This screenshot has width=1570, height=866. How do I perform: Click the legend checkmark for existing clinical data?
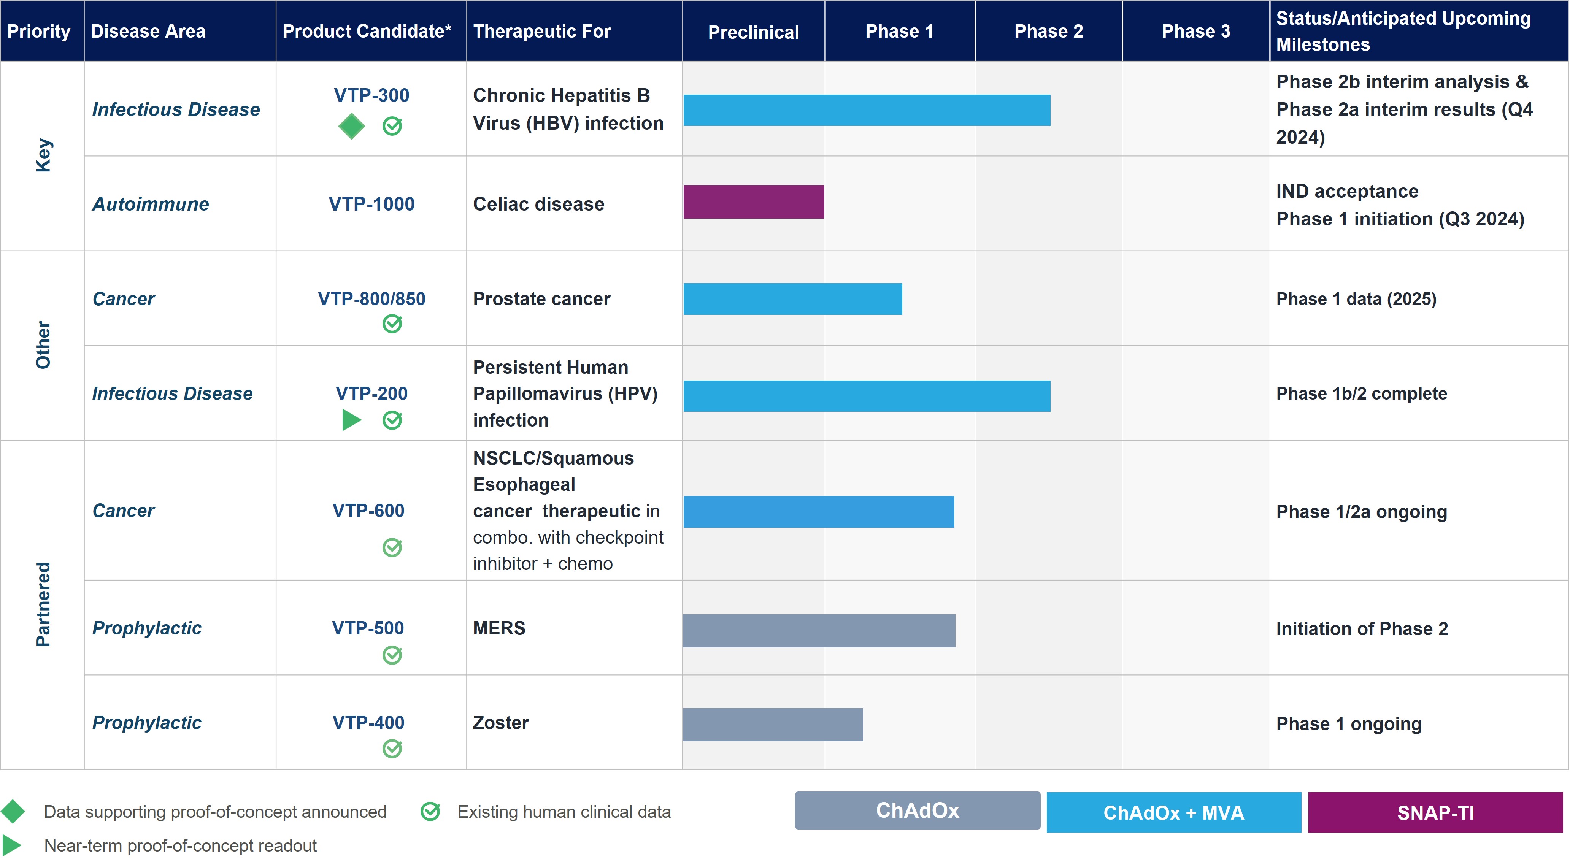(x=430, y=811)
